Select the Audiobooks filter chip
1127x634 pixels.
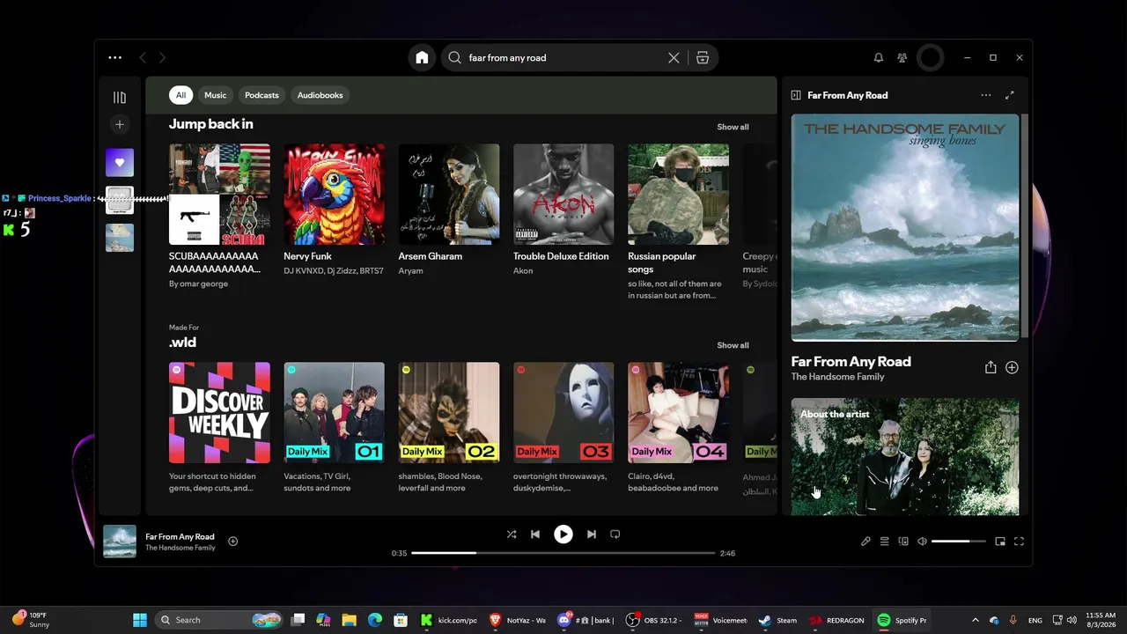[320, 95]
